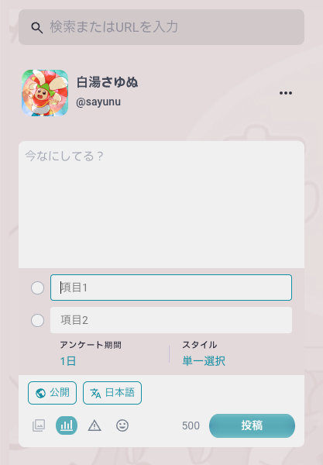Toggle the poll bar-chart icon
Screen dimensions: 323x465
click(x=67, y=425)
